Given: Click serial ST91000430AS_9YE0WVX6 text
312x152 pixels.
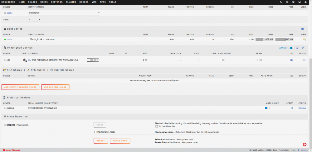Looking at the screenshot, I should point(42,108).
